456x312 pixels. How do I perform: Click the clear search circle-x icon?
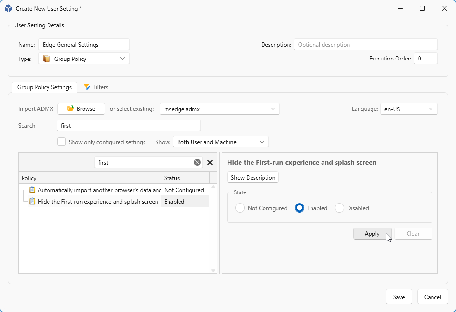coord(197,163)
